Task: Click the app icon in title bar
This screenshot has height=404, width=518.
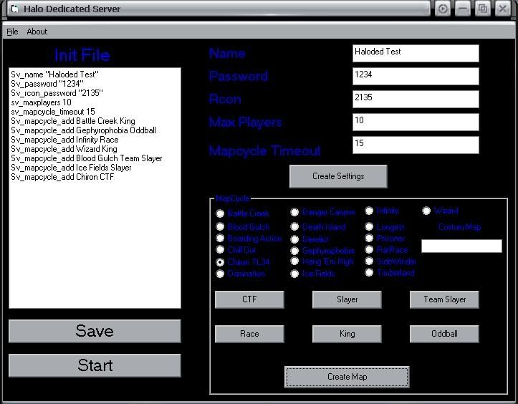Action: (14, 9)
